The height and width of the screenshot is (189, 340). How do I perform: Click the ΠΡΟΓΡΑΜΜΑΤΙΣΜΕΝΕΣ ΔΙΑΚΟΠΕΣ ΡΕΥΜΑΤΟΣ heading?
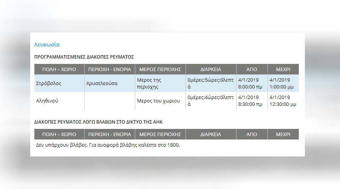point(84,57)
